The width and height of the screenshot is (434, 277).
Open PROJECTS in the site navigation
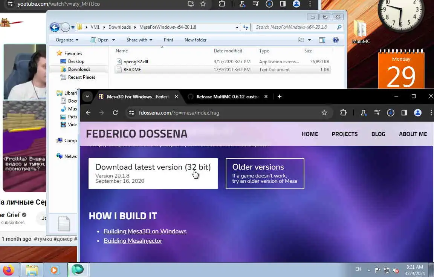click(345, 134)
